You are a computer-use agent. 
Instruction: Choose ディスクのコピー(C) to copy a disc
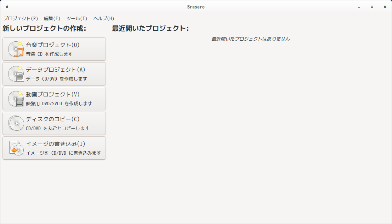[x=54, y=123]
